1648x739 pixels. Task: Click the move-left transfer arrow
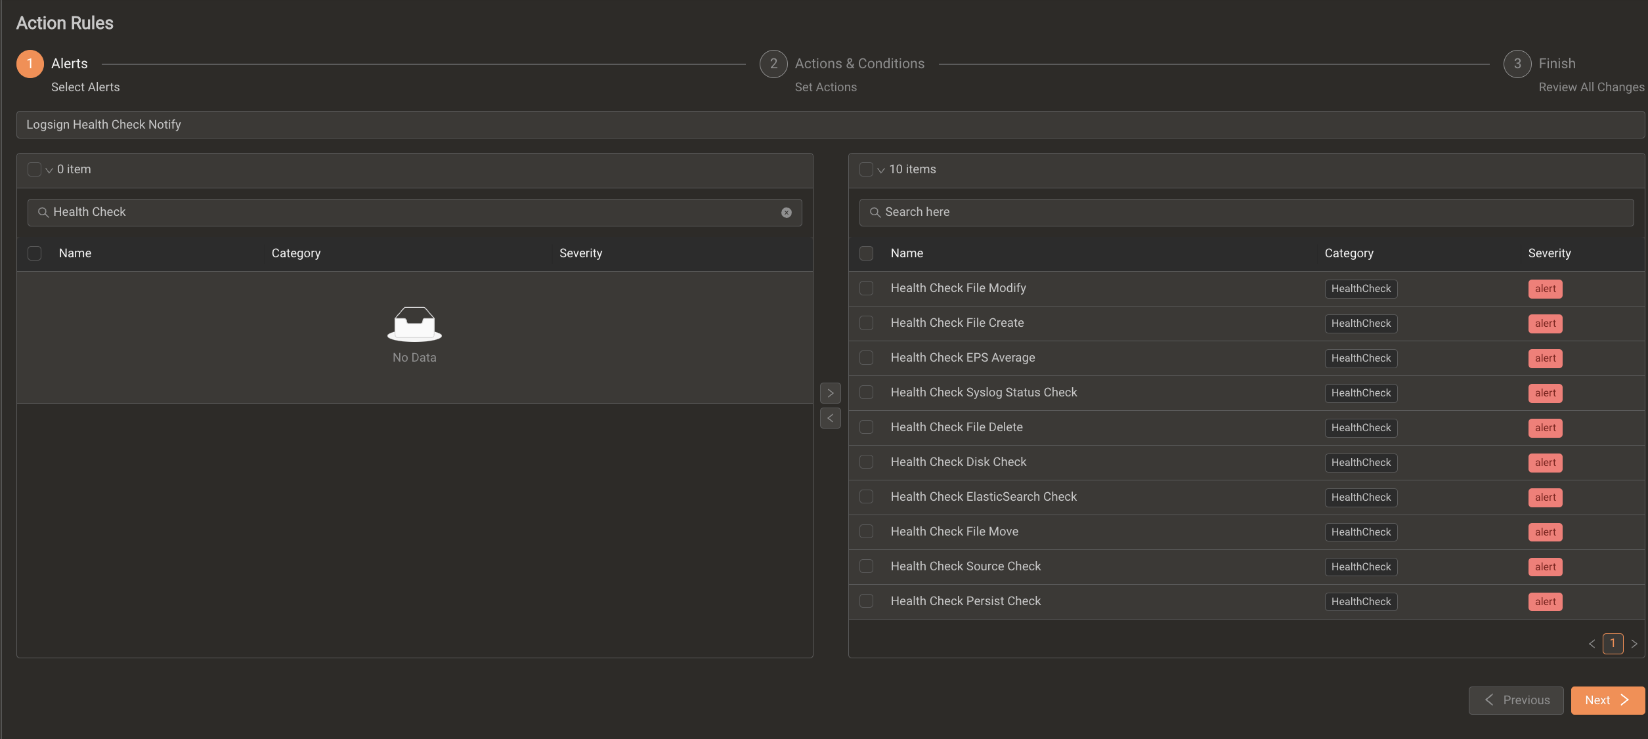tap(831, 418)
